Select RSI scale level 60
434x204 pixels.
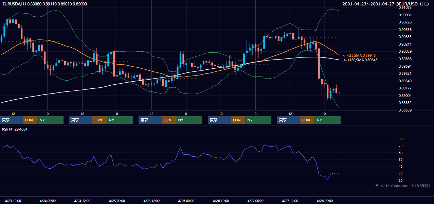pos(400,153)
